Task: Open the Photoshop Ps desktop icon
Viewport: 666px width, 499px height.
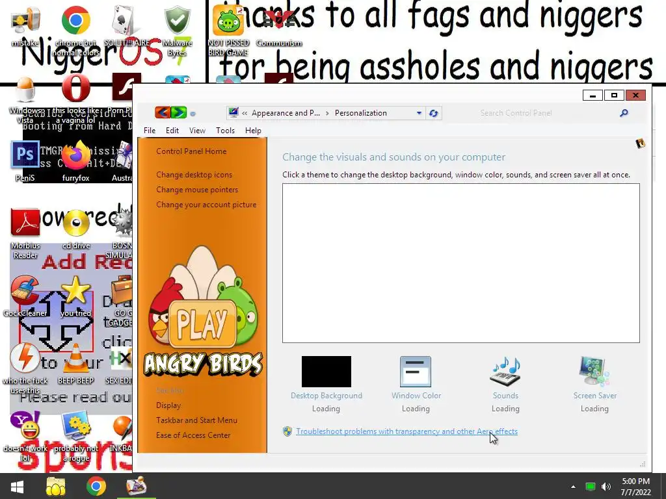Action: coord(25,161)
